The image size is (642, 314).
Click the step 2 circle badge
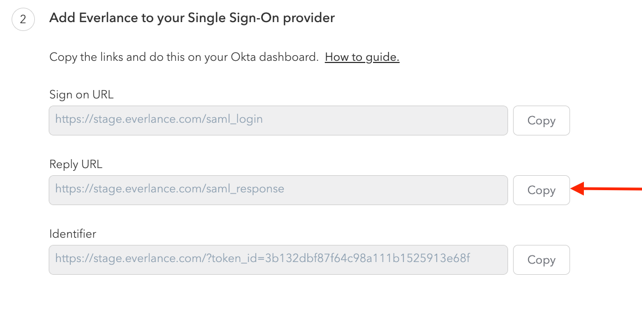click(x=23, y=20)
